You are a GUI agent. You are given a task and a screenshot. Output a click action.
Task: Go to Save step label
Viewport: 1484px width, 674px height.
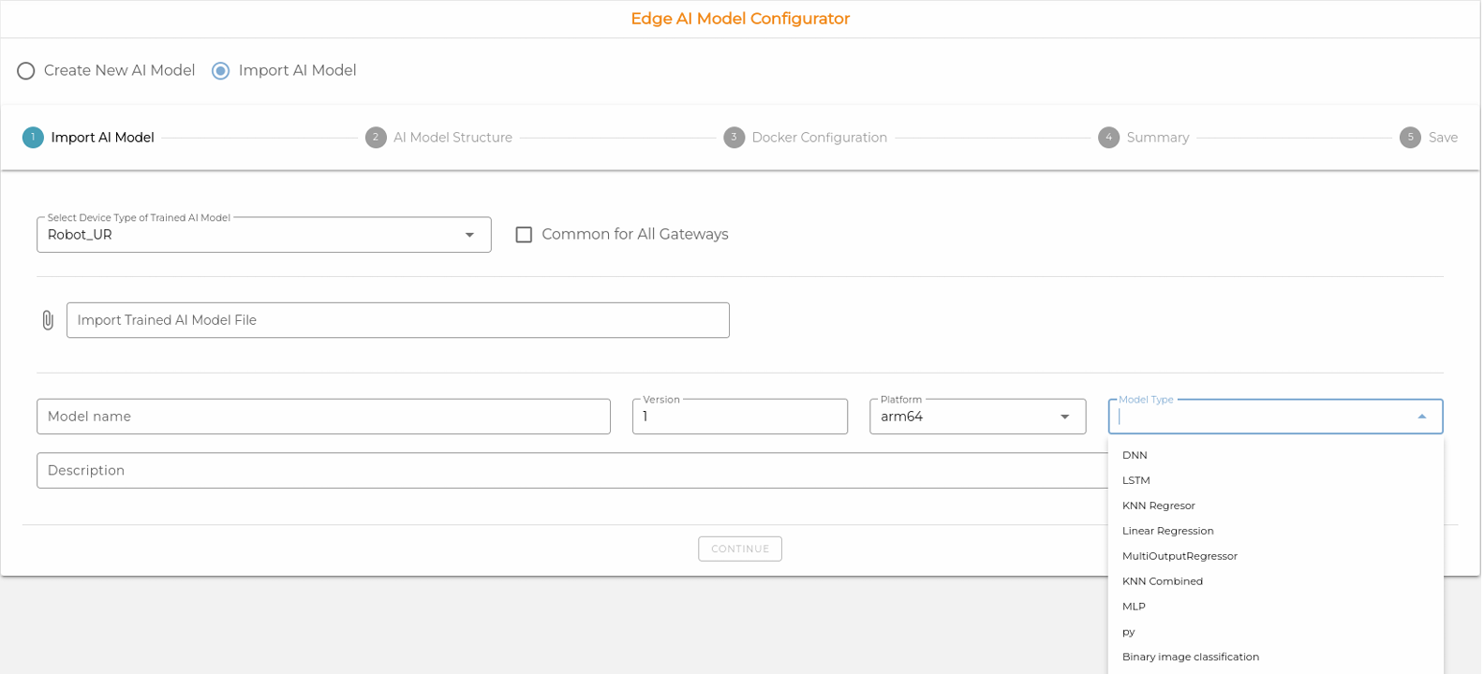tap(1443, 138)
